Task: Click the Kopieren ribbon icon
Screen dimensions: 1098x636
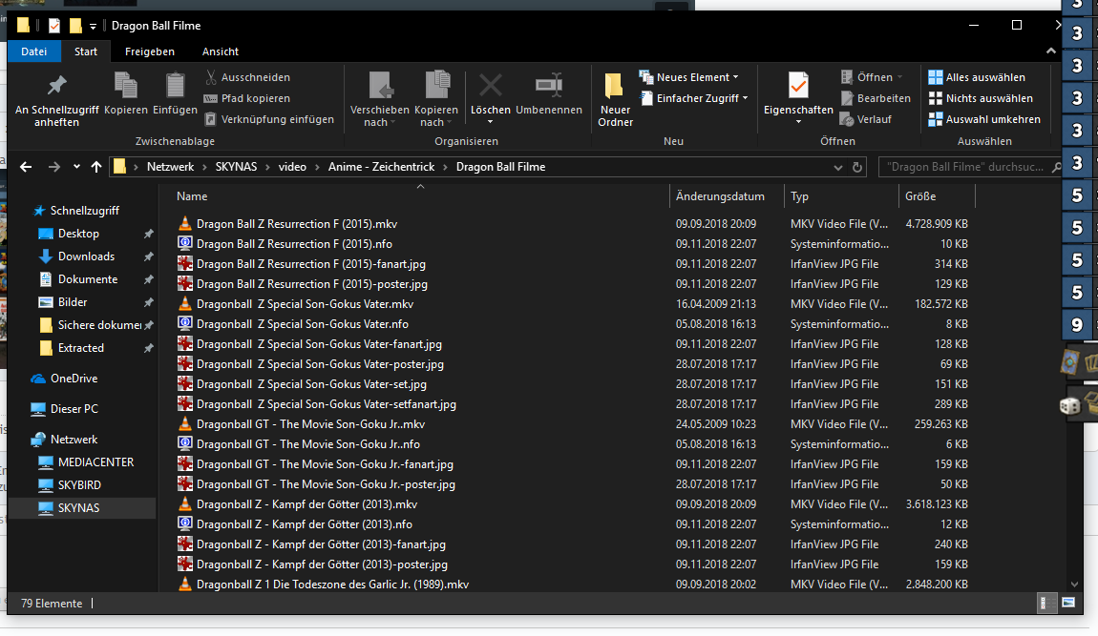Action: [x=126, y=93]
